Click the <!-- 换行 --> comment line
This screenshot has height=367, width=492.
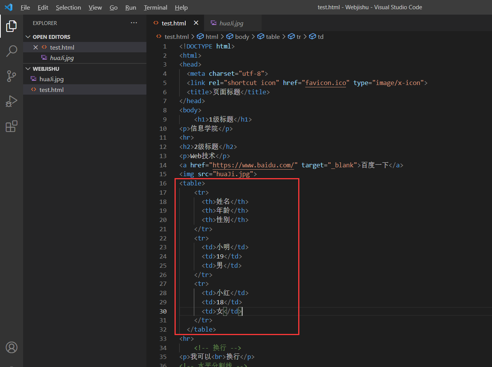pos(218,348)
